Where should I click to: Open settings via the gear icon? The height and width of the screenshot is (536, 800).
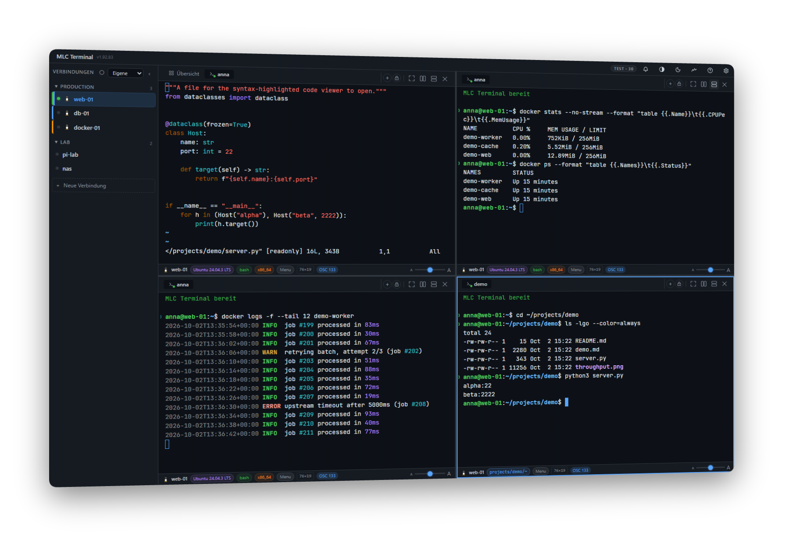(726, 71)
